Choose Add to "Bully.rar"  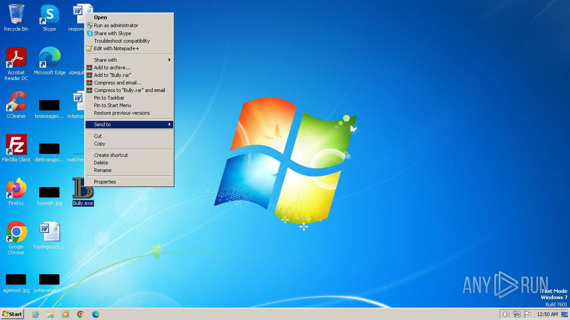pos(129,75)
